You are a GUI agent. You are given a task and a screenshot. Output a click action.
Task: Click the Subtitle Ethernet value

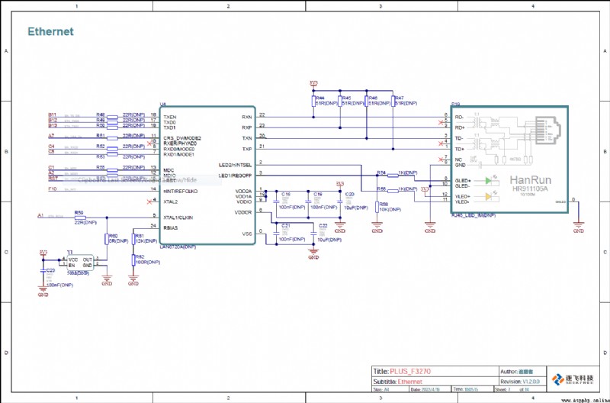coord(409,382)
